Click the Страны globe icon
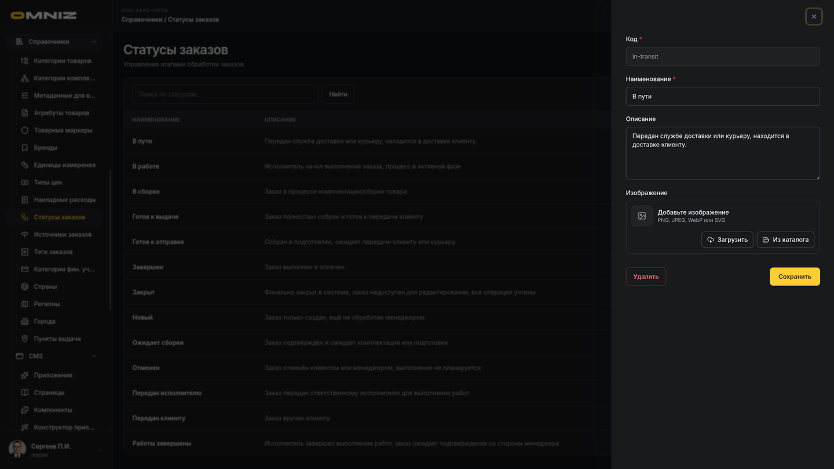Viewport: 834px width, 469px height. (x=24, y=287)
